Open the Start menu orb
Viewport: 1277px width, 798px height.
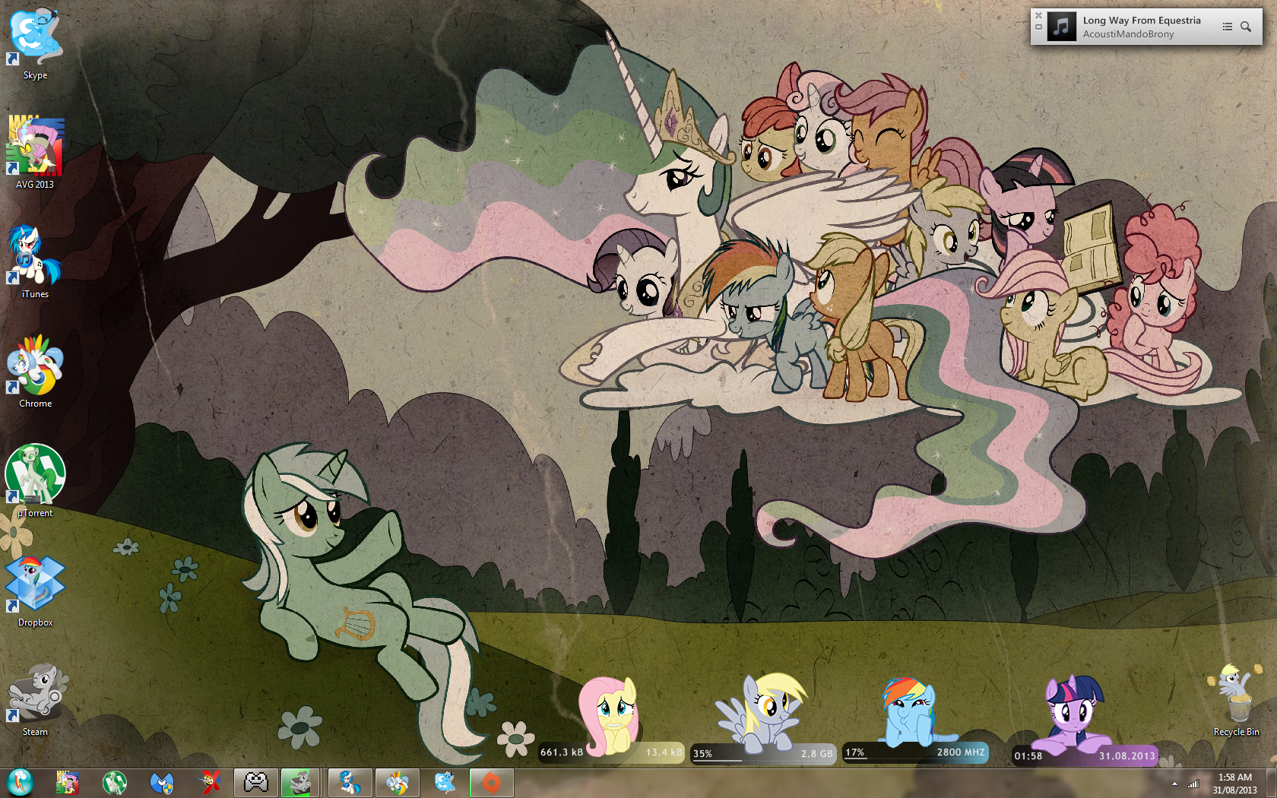[x=21, y=782]
